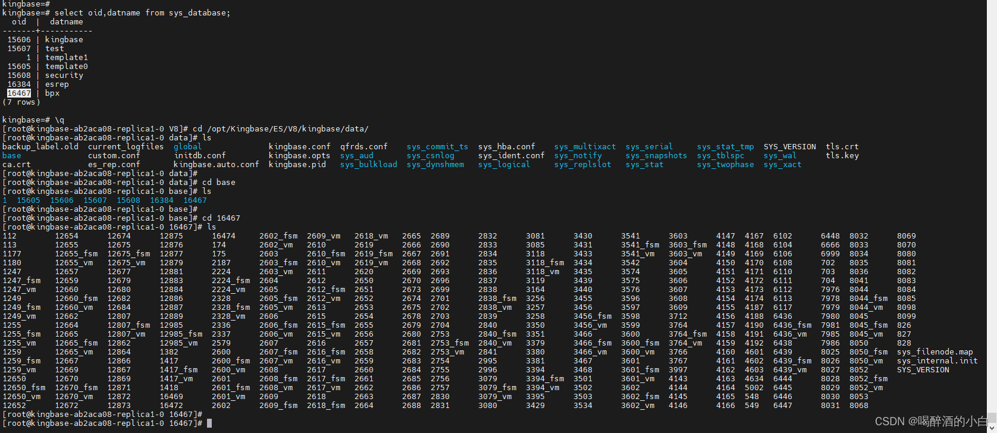
Task: Click the 'sys_replslot' directory name
Action: [x=583, y=165]
